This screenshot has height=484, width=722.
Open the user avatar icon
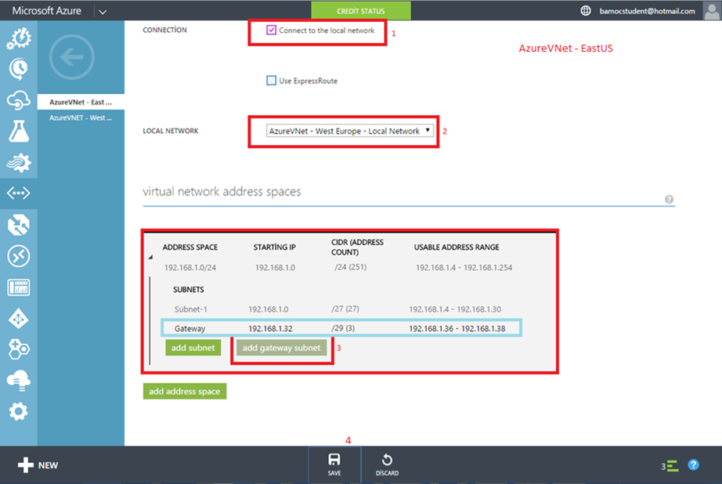712,11
